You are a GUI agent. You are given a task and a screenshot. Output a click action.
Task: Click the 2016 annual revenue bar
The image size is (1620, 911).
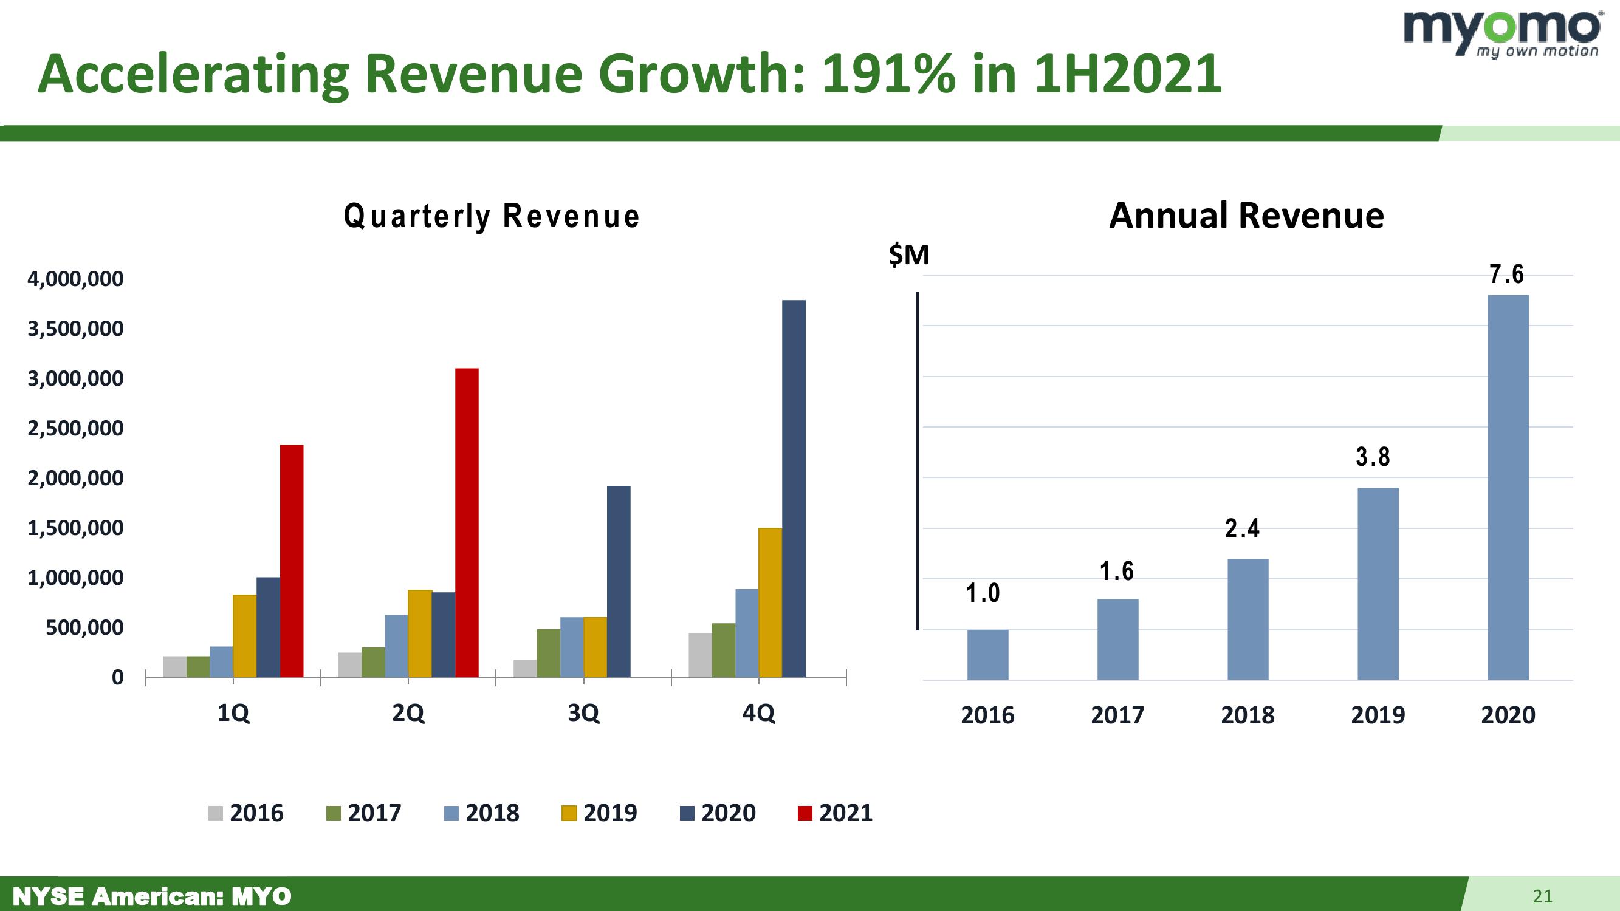[x=987, y=655]
